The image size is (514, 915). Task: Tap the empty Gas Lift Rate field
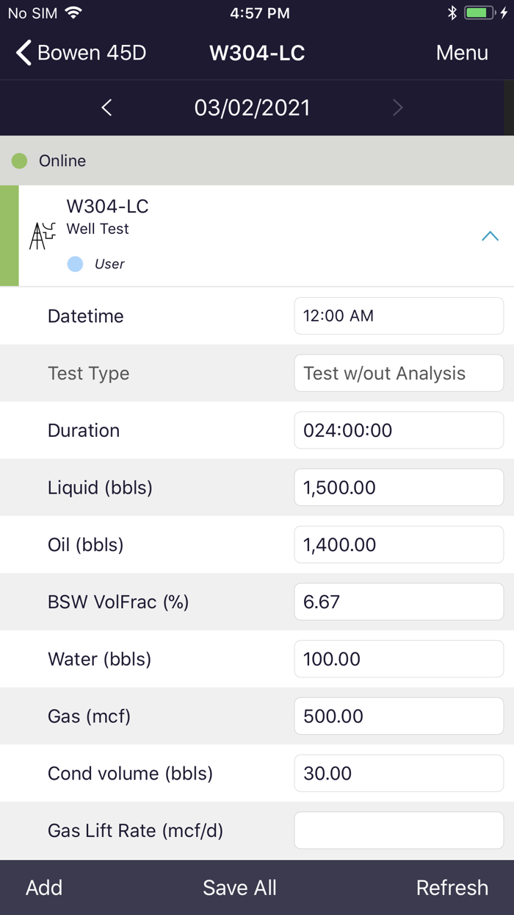399,830
